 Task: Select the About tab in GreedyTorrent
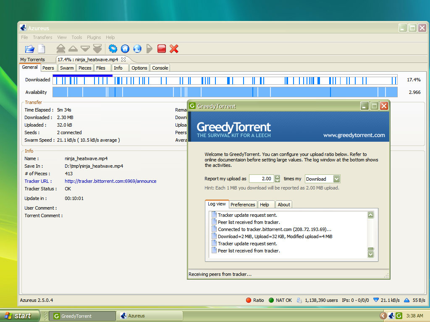tap(284, 205)
